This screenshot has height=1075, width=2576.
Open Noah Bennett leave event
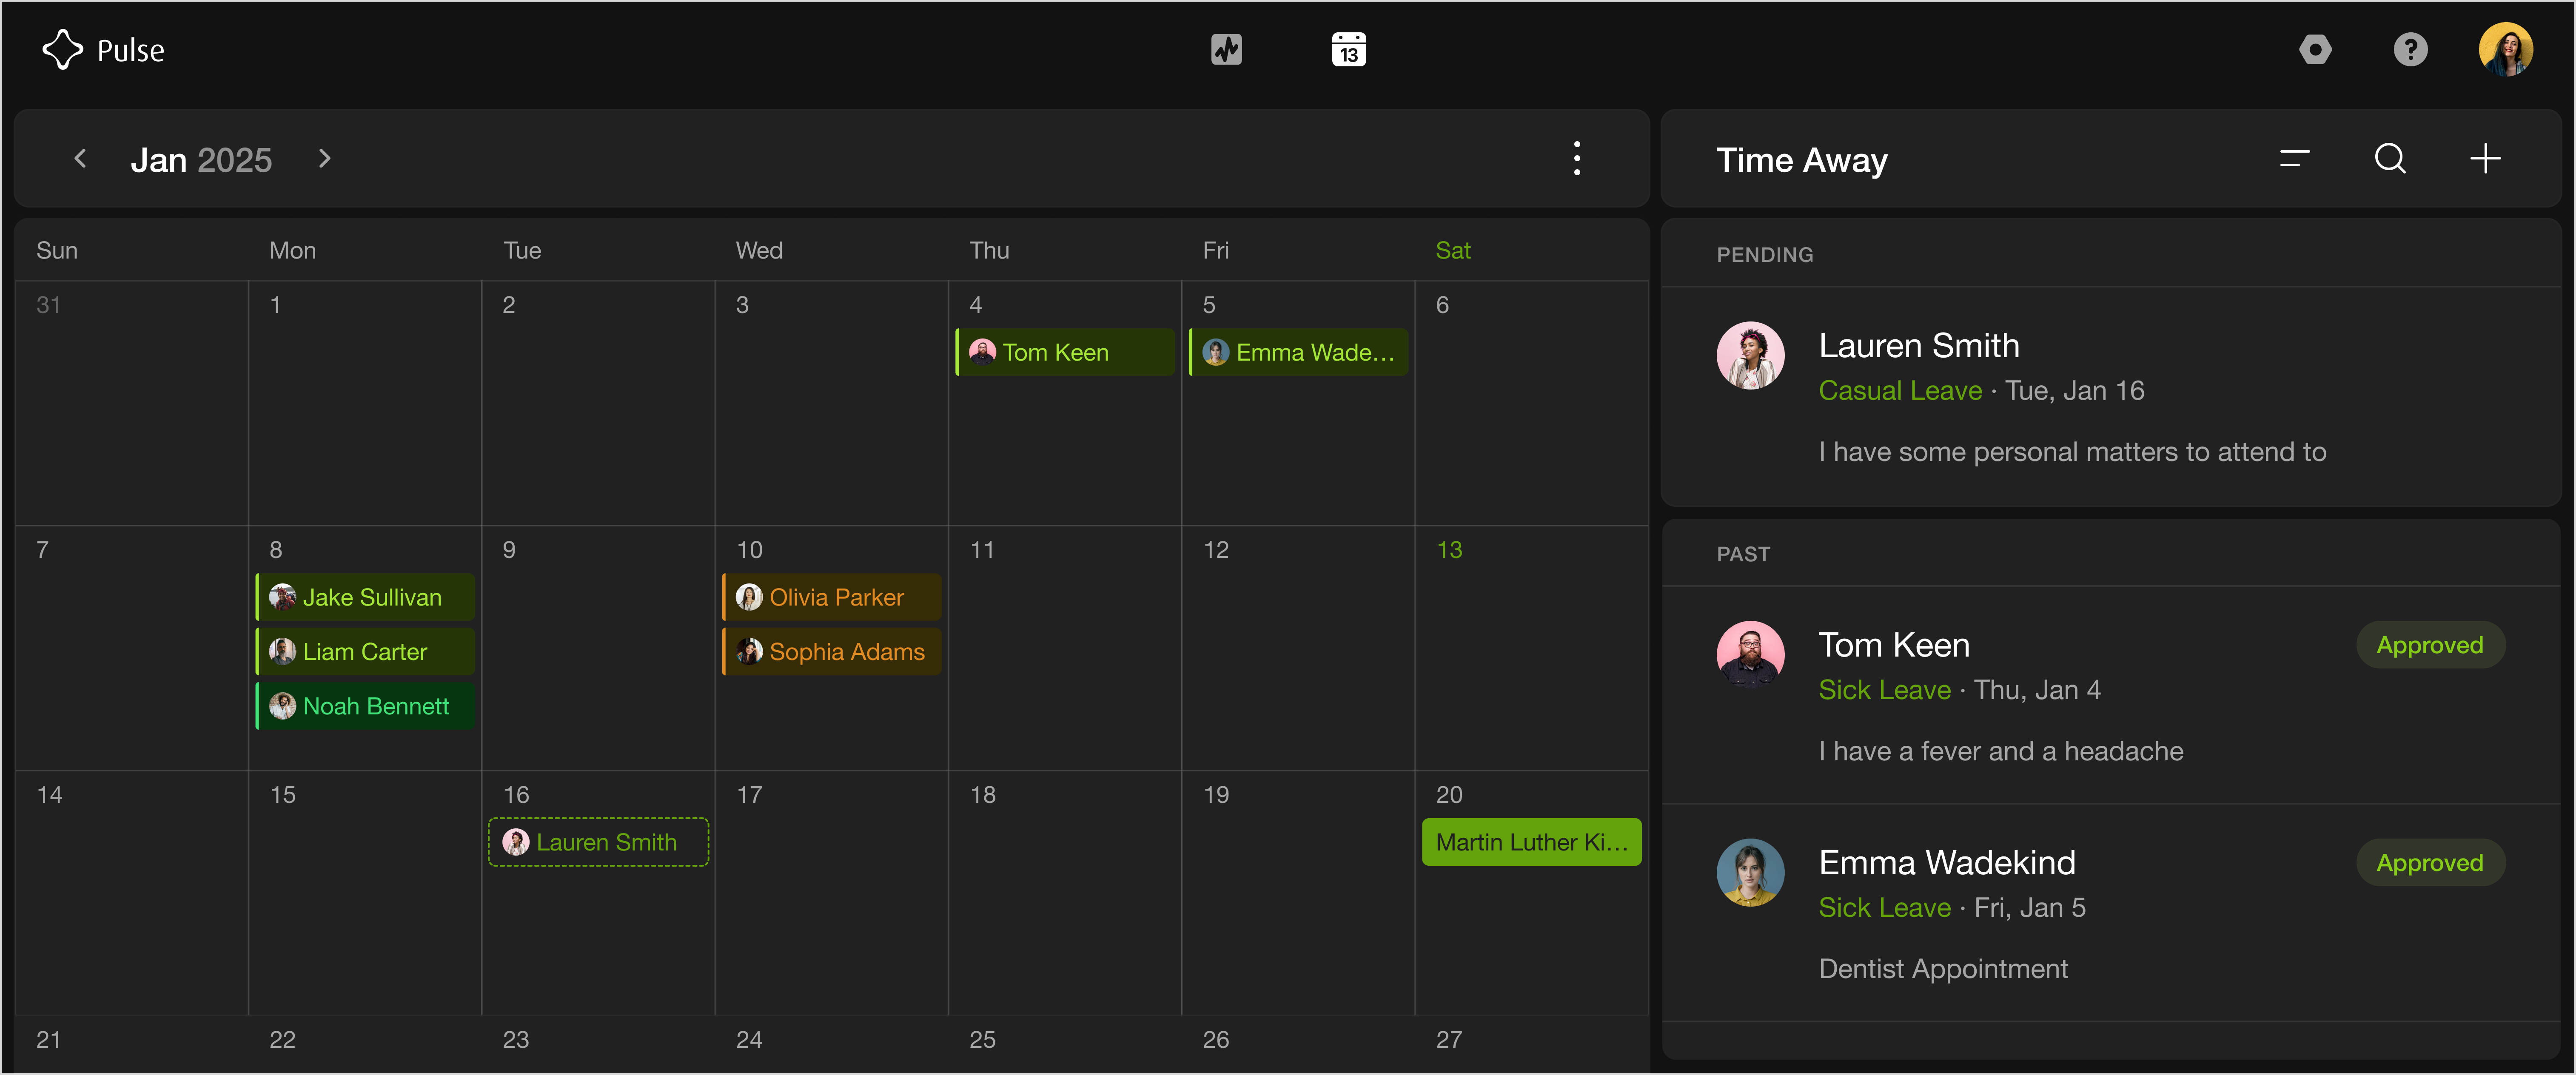click(x=365, y=706)
